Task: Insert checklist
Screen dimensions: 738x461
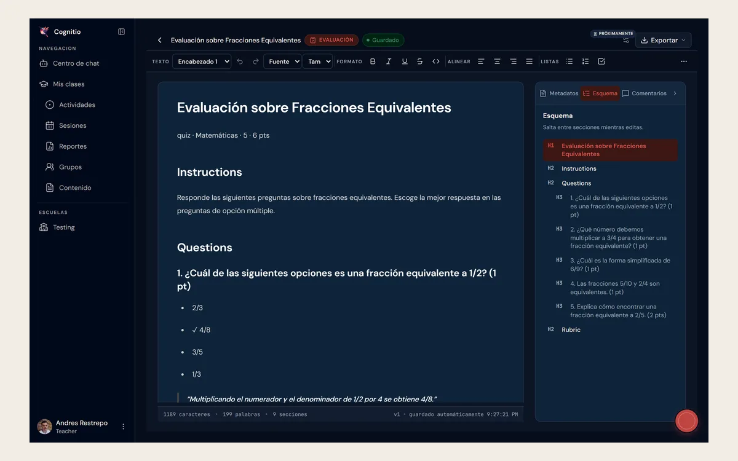Action: tap(601, 61)
